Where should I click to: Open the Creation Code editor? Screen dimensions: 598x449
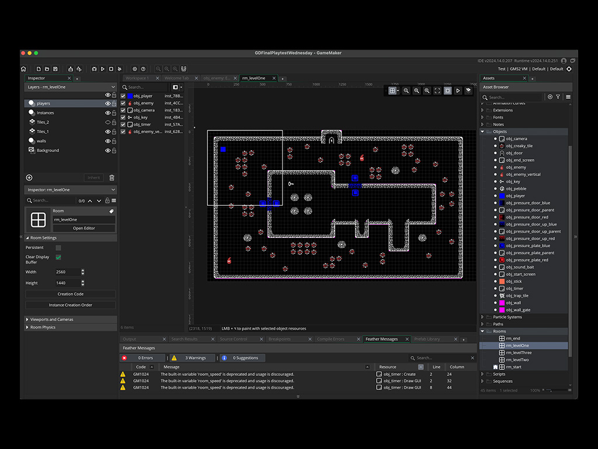click(x=70, y=293)
